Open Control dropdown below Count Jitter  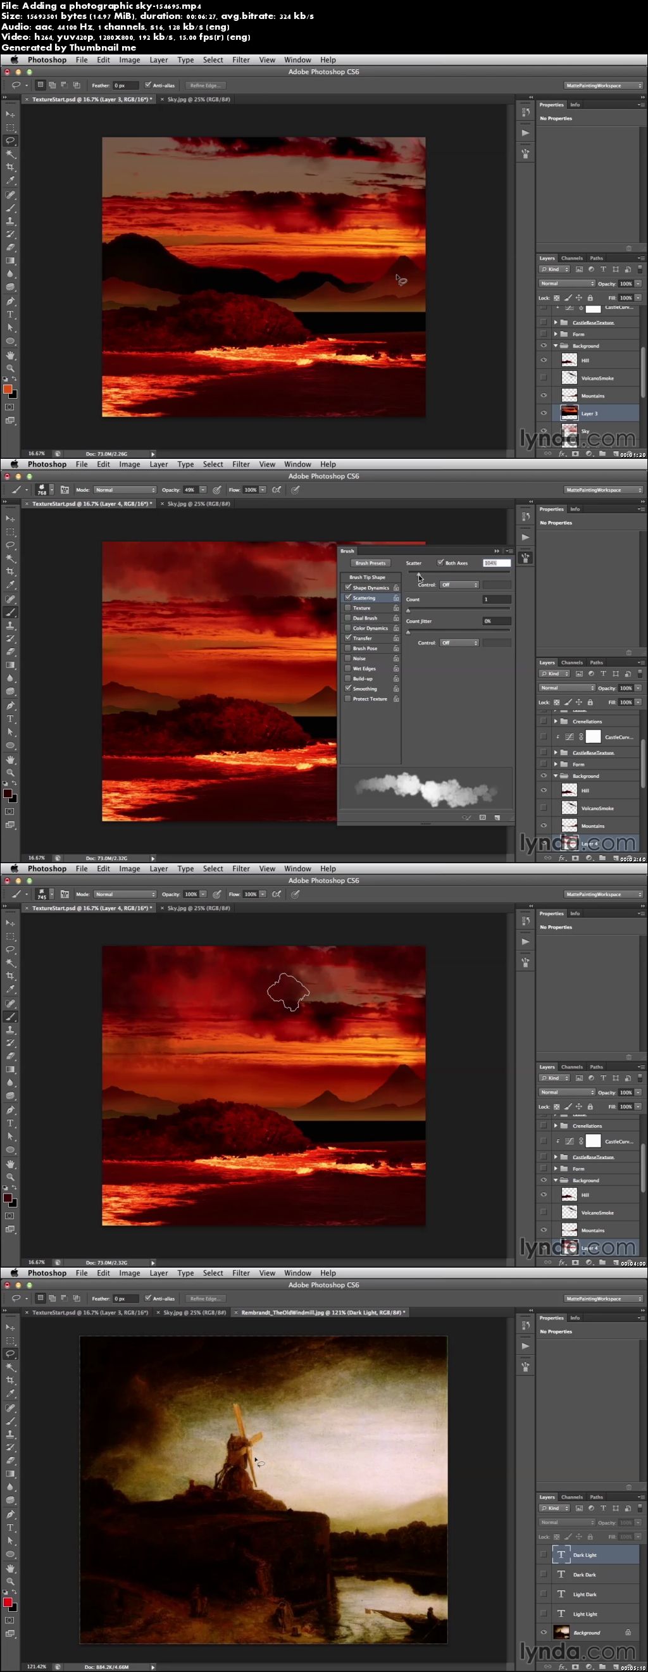[459, 642]
